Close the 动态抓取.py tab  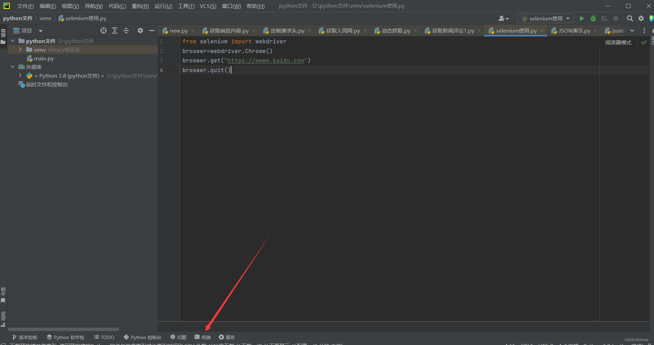coord(415,31)
